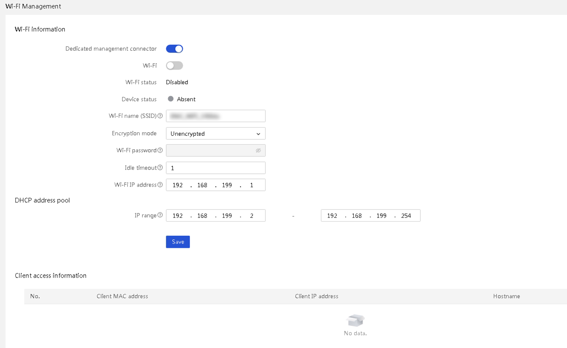This screenshot has width=567, height=348.
Task: Click help icon beside Wi-Fi IP address
Action: (160, 185)
